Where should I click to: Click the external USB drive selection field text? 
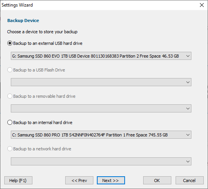[x=96, y=56]
